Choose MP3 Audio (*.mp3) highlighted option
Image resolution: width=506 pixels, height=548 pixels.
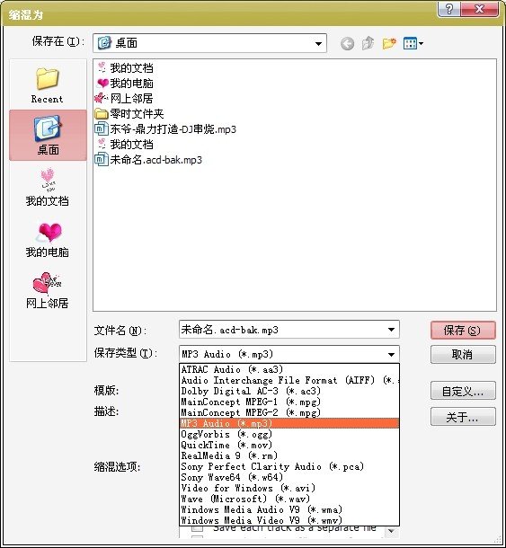(289, 423)
